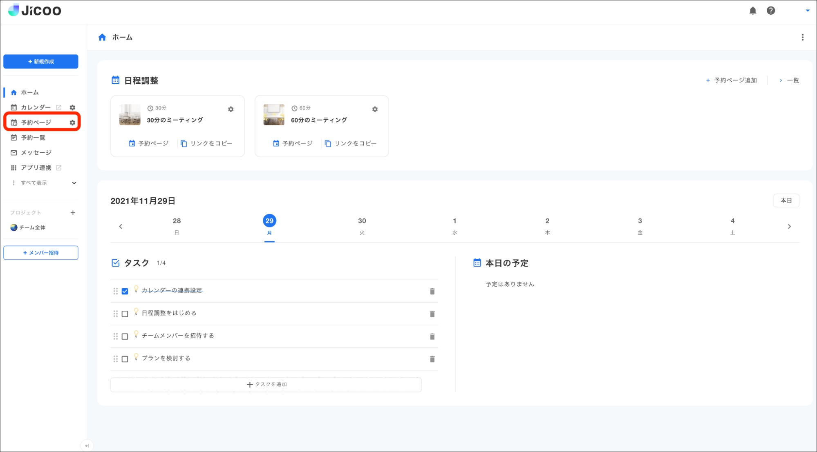Click gear icon next to カレンダー in sidebar
Viewport: 817px width, 452px height.
point(72,107)
